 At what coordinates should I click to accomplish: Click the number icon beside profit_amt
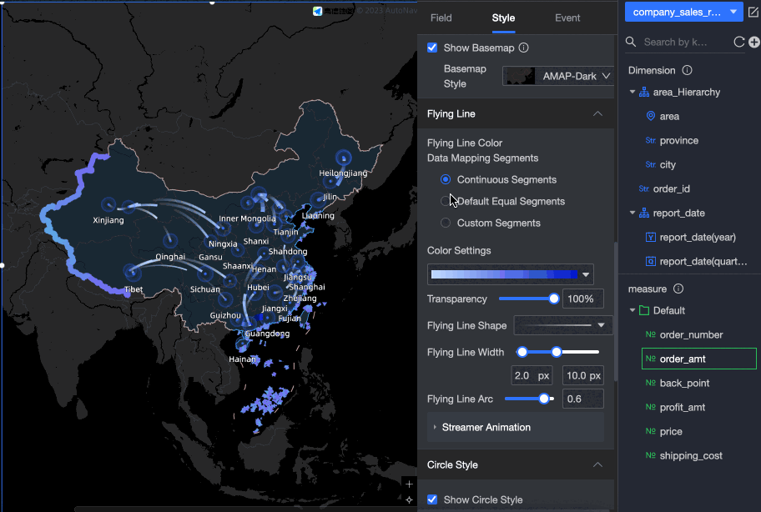coord(651,407)
